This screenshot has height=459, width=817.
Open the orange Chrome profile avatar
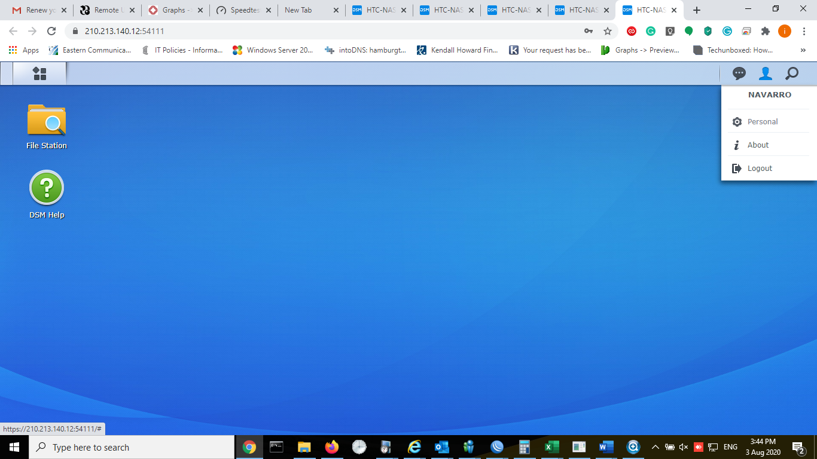(785, 31)
